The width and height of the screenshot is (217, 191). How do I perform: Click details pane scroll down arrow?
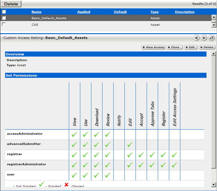pos(214,185)
